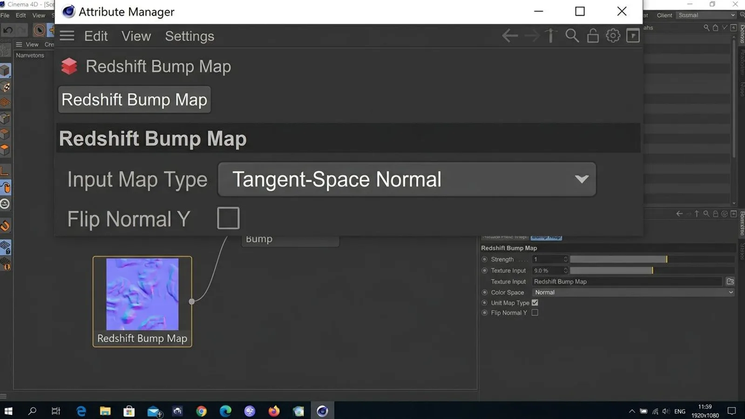
Task: Open the File menu in Cinema 4D
Action: (x=5, y=15)
